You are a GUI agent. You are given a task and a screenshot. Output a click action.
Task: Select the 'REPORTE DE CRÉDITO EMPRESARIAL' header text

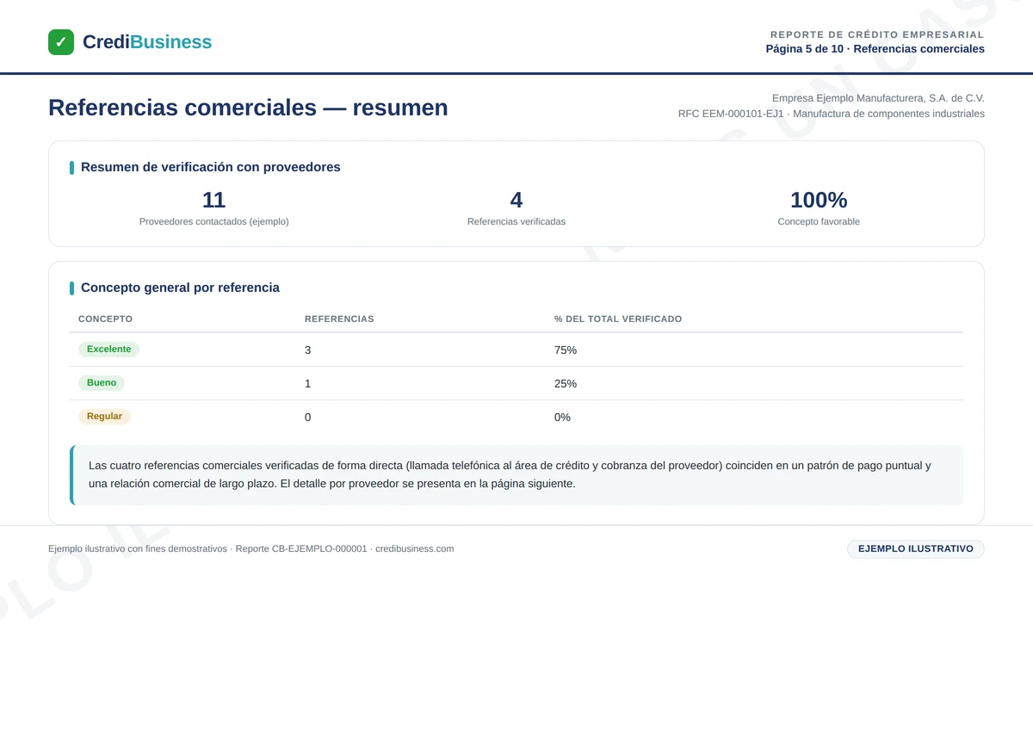tap(877, 34)
